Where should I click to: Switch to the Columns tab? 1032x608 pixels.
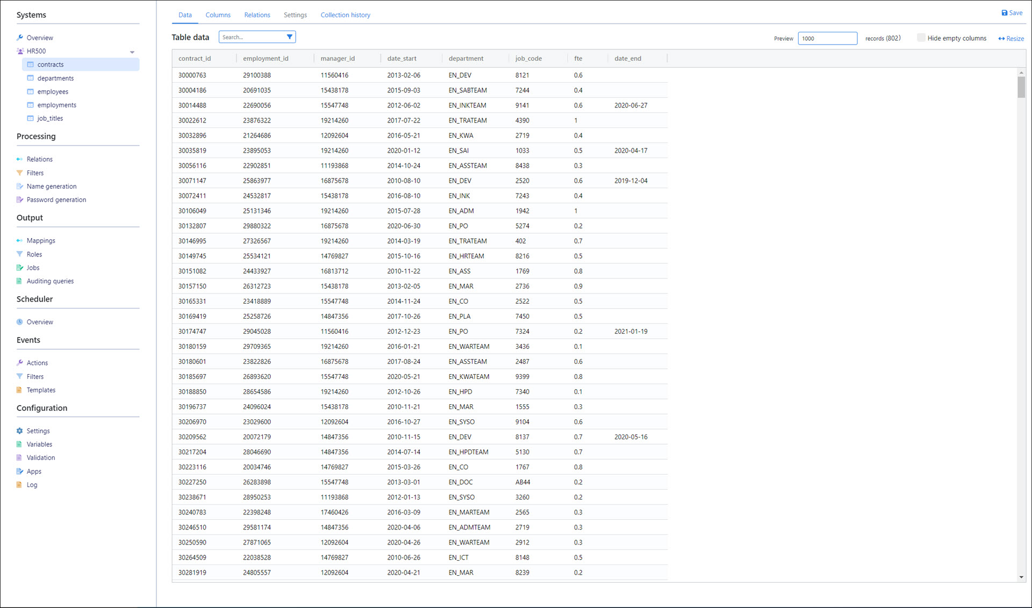click(x=218, y=15)
